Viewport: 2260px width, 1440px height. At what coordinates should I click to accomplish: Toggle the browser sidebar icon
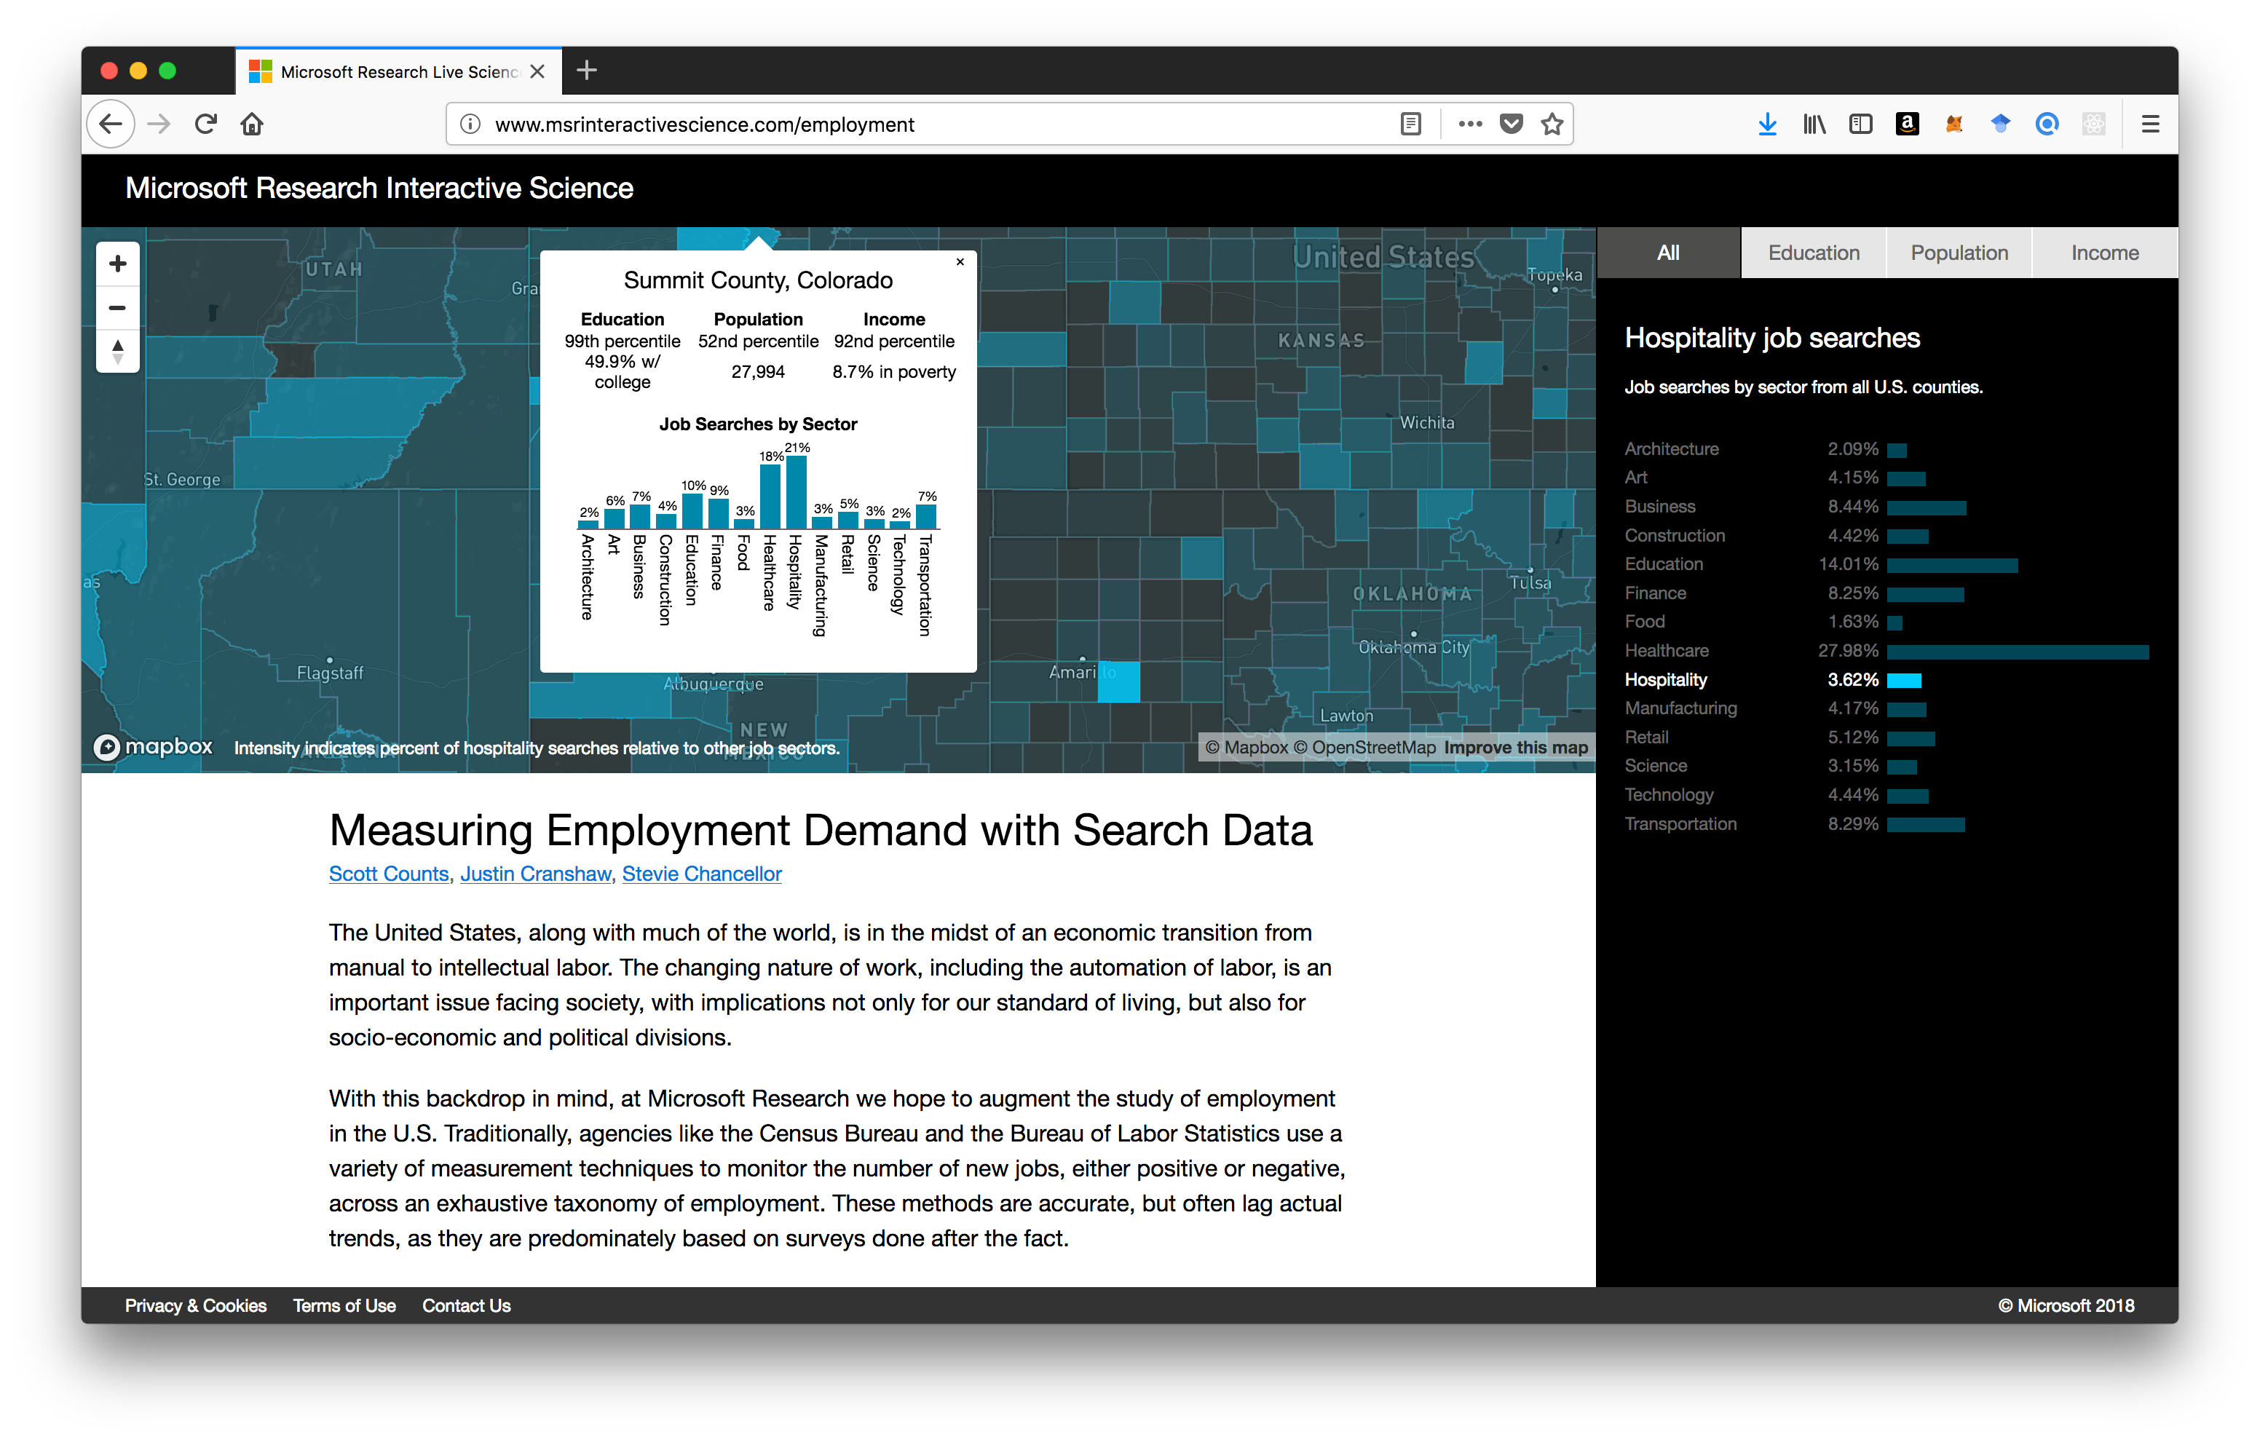1860,123
